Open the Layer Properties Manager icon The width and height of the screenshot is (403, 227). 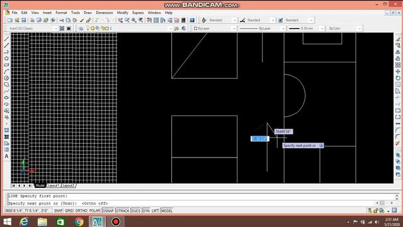pos(81,28)
